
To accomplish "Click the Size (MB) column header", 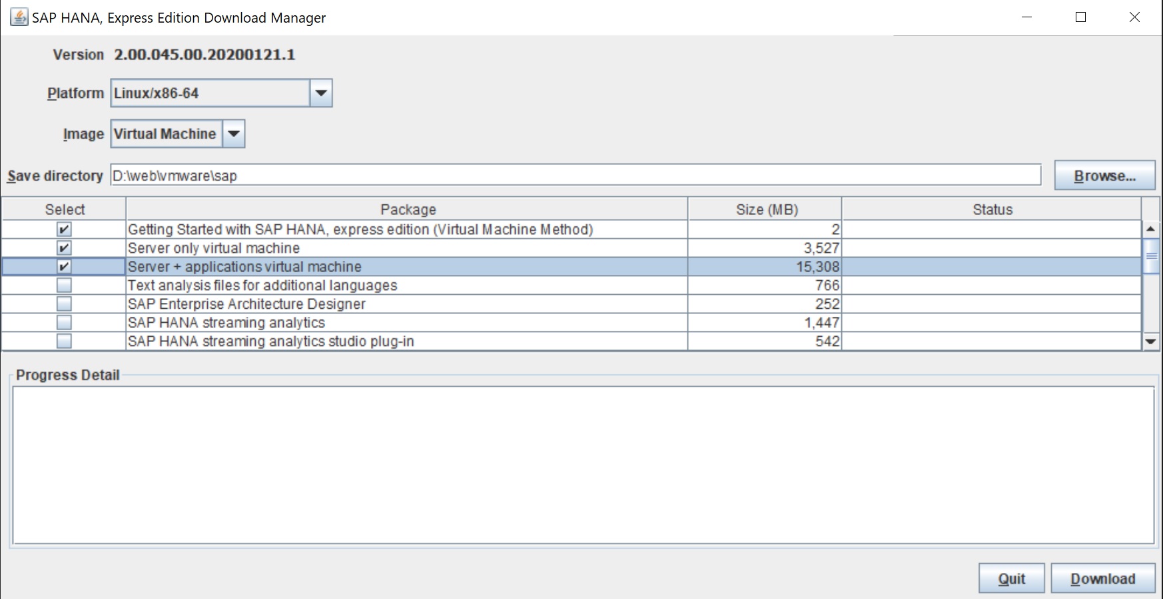I will point(766,210).
